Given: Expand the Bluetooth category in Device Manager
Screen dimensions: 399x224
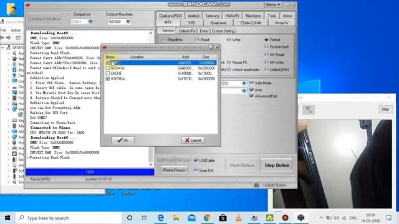Looking at the screenshot, I should (8, 70).
